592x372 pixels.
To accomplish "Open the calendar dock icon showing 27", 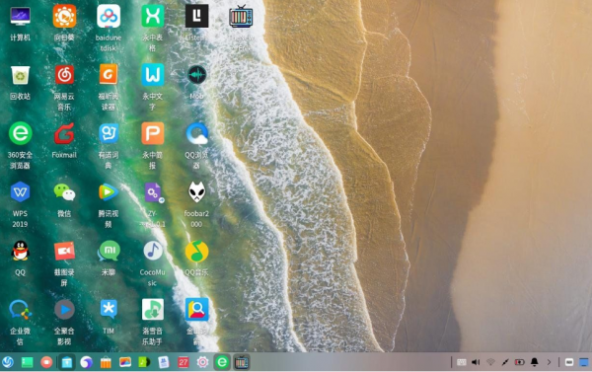I will pyautogui.click(x=184, y=362).
